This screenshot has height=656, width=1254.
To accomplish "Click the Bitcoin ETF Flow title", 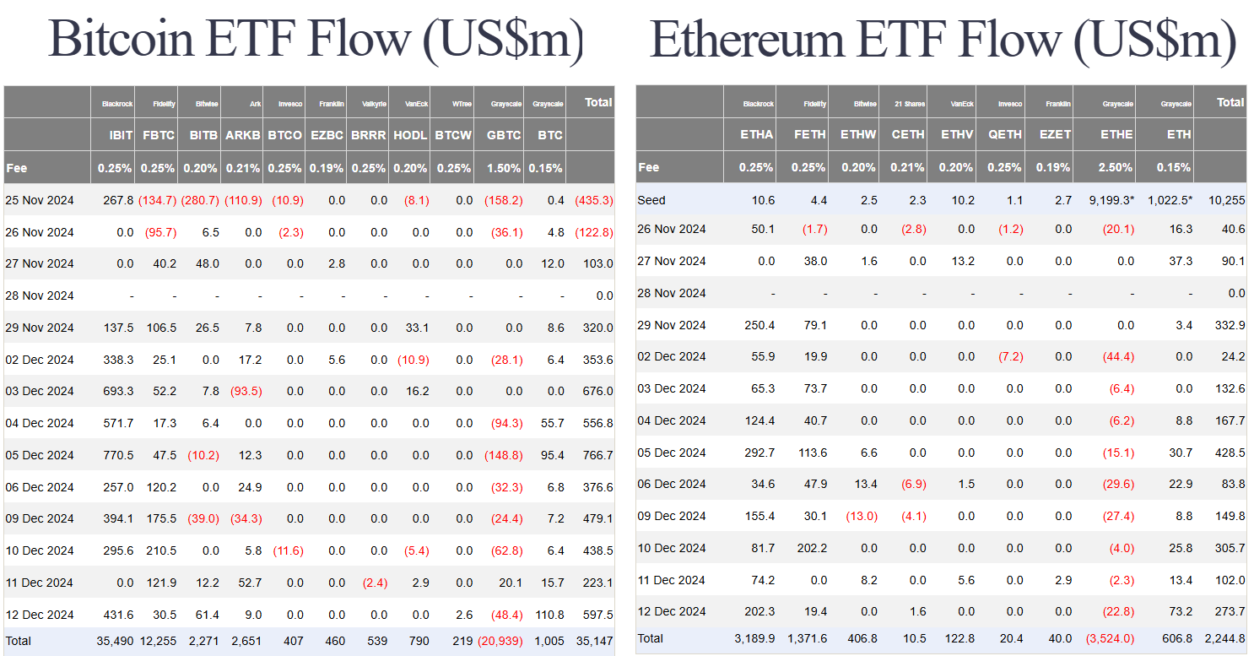I will click(x=316, y=40).
